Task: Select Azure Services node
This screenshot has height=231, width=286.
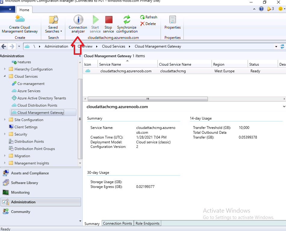Action: tap(26, 91)
